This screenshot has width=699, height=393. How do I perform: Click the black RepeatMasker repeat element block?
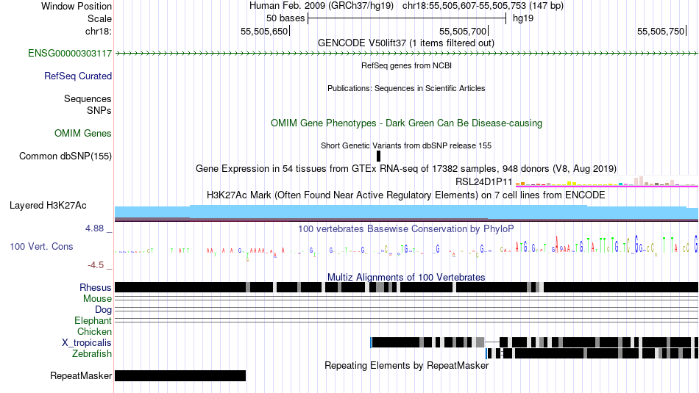[x=180, y=375]
